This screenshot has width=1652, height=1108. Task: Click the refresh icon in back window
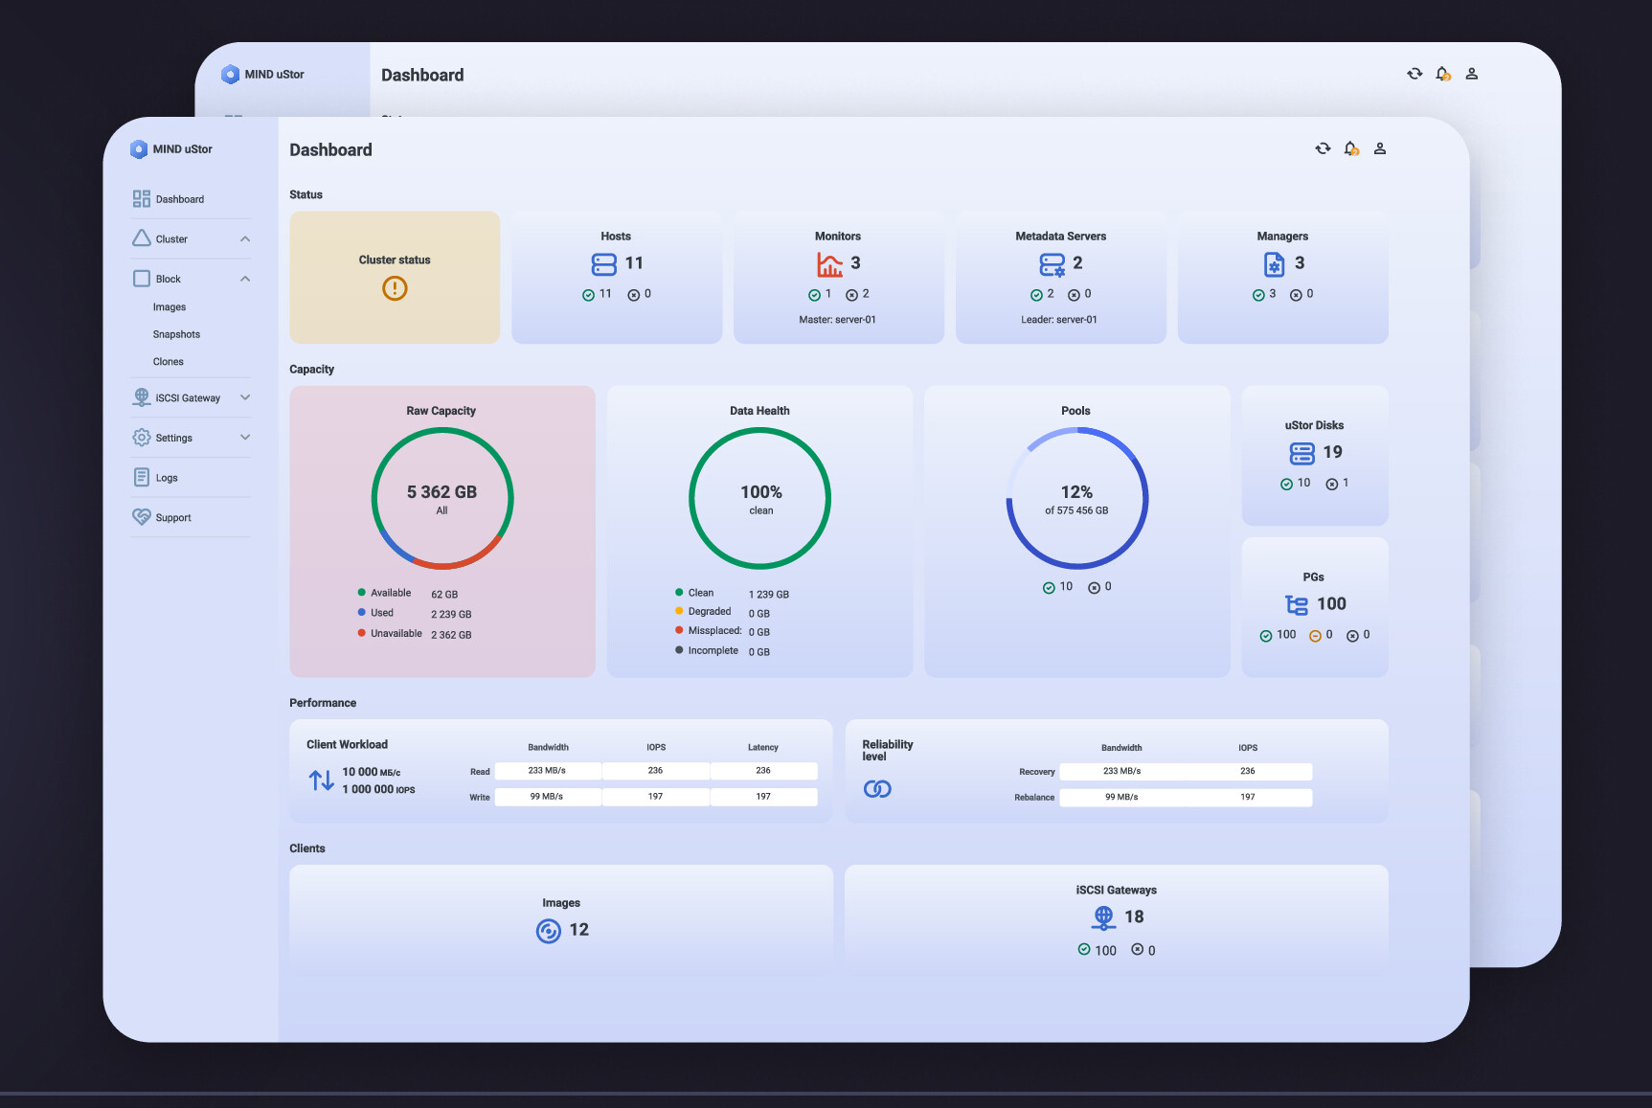tap(1414, 74)
